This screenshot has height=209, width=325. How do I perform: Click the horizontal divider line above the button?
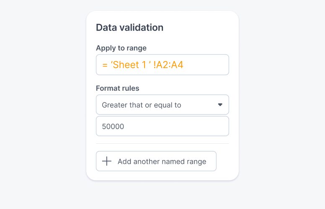(162, 144)
